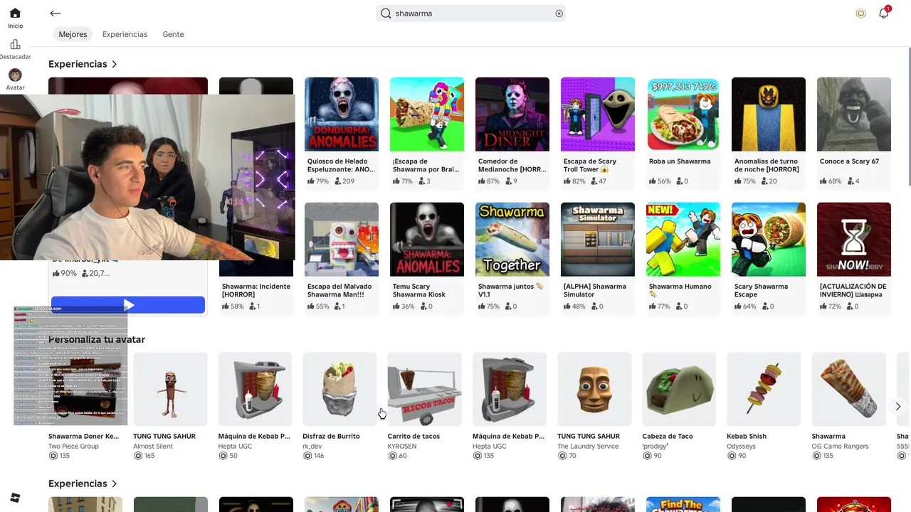Open Quiosco de Helado Espeluznante thumbnail

click(342, 114)
